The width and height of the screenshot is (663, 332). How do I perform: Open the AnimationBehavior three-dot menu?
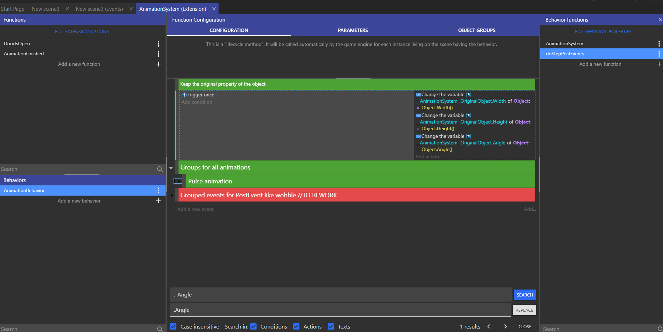coord(159,190)
